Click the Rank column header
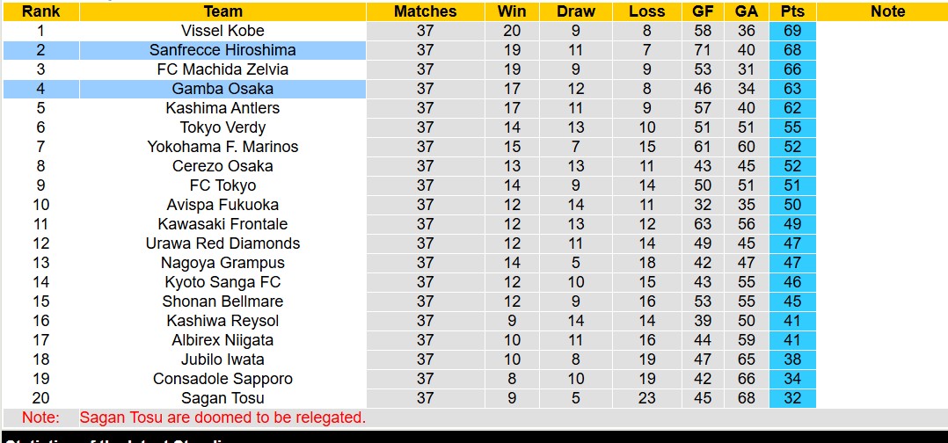The image size is (948, 443). click(x=40, y=11)
